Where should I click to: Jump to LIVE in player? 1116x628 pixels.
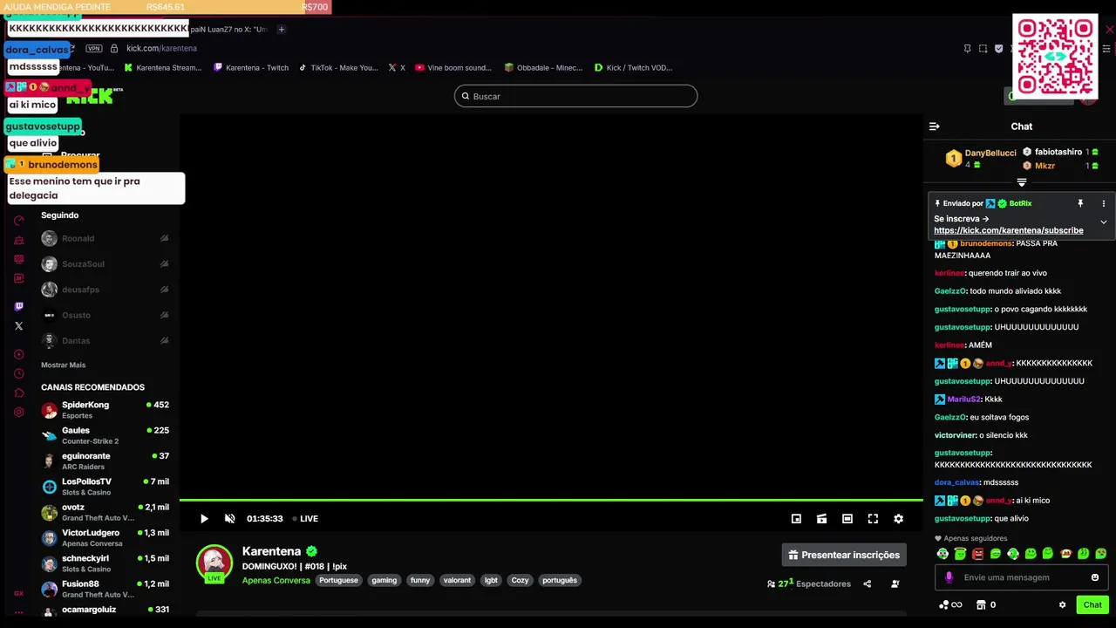305,518
